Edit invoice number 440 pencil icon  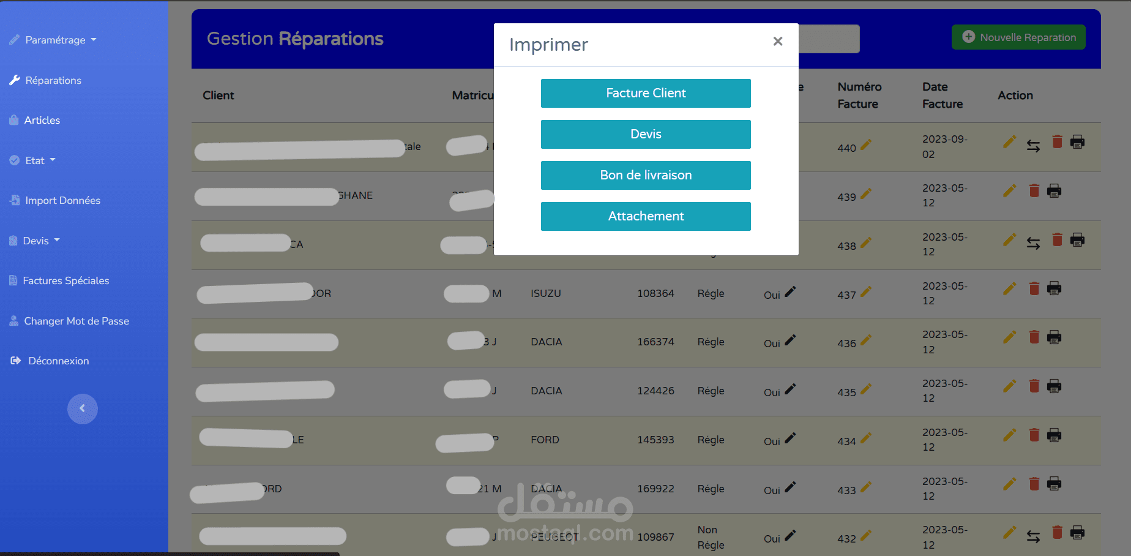pos(866,145)
